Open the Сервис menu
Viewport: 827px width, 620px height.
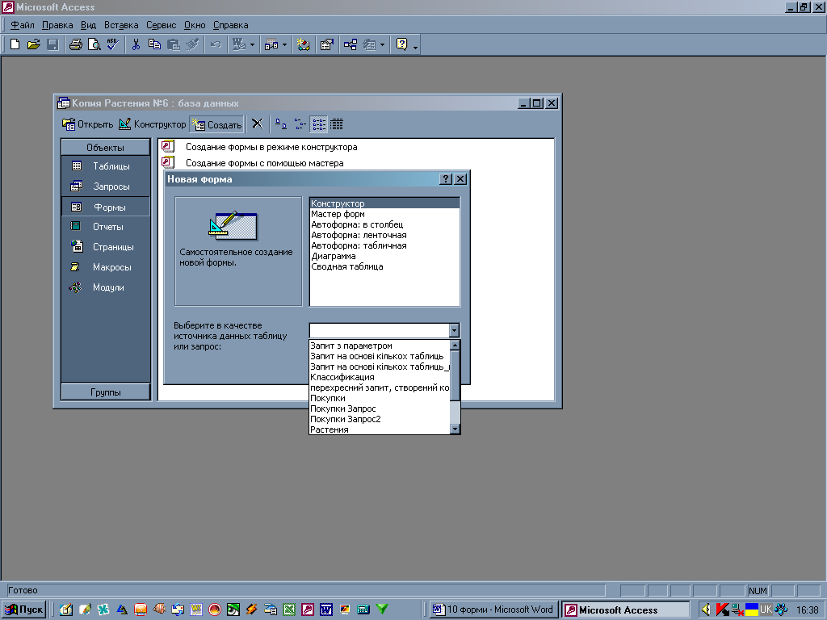[161, 25]
